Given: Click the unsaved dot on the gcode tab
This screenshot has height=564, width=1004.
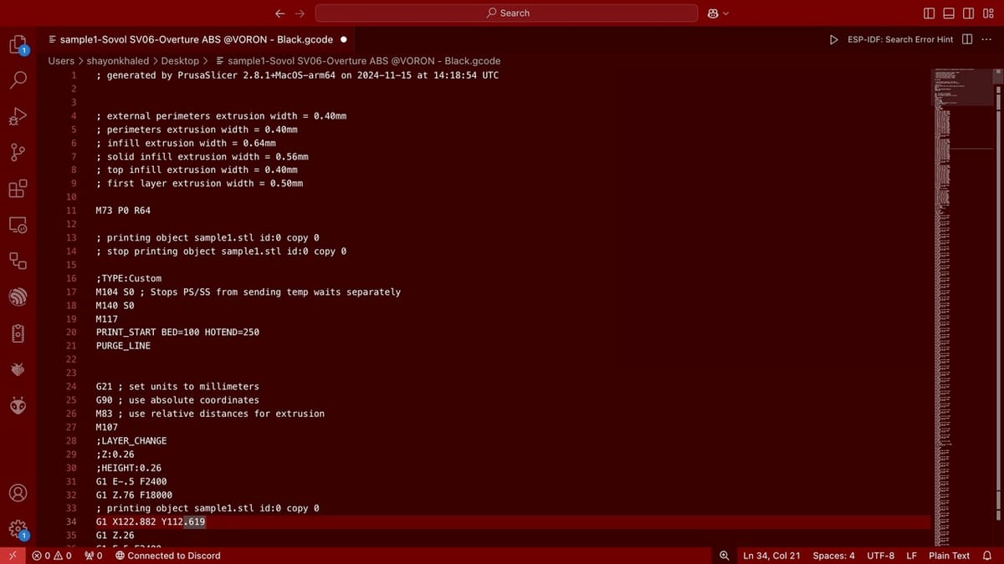Looking at the screenshot, I should tap(344, 39).
